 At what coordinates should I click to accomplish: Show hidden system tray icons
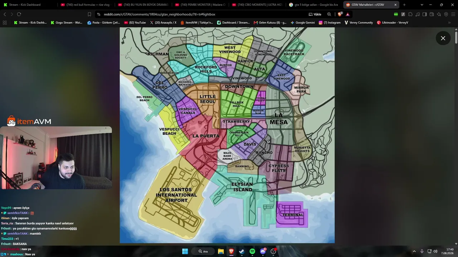(414, 251)
